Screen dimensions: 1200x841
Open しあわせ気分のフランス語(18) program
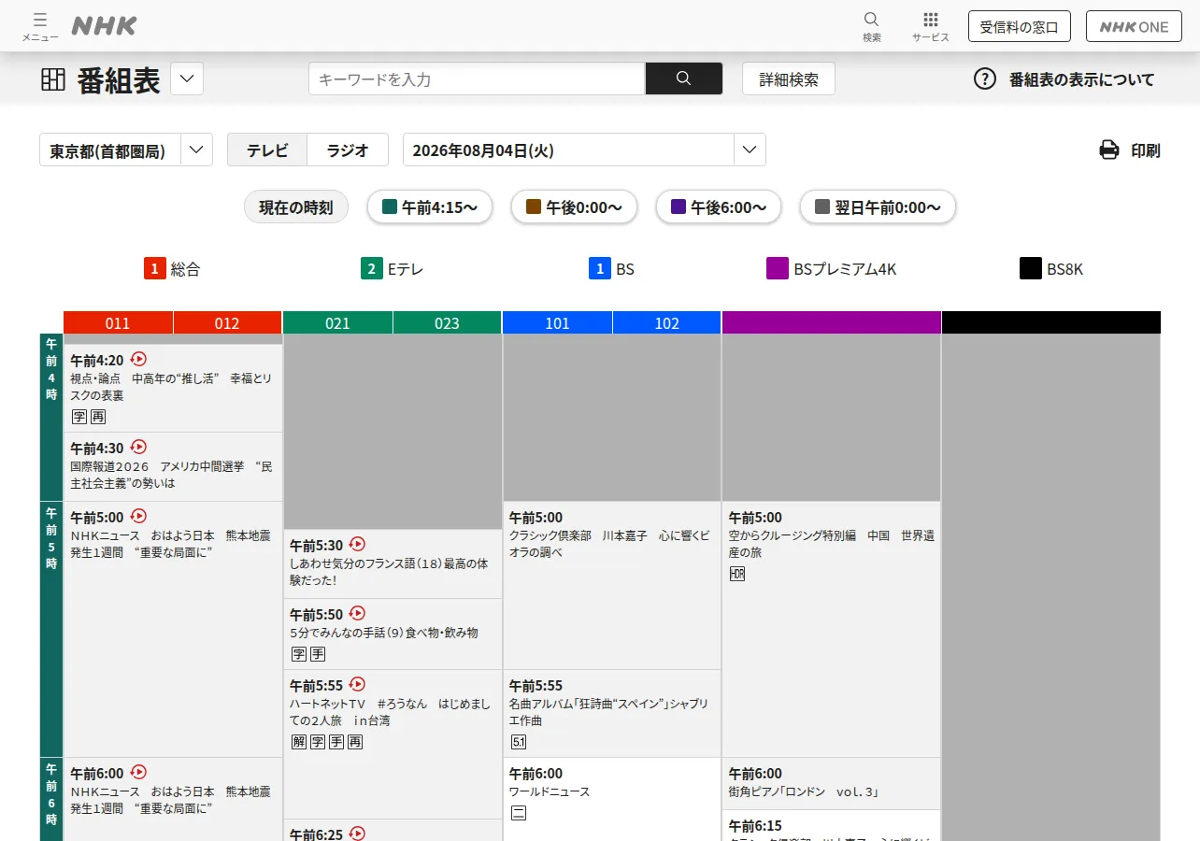point(393,563)
